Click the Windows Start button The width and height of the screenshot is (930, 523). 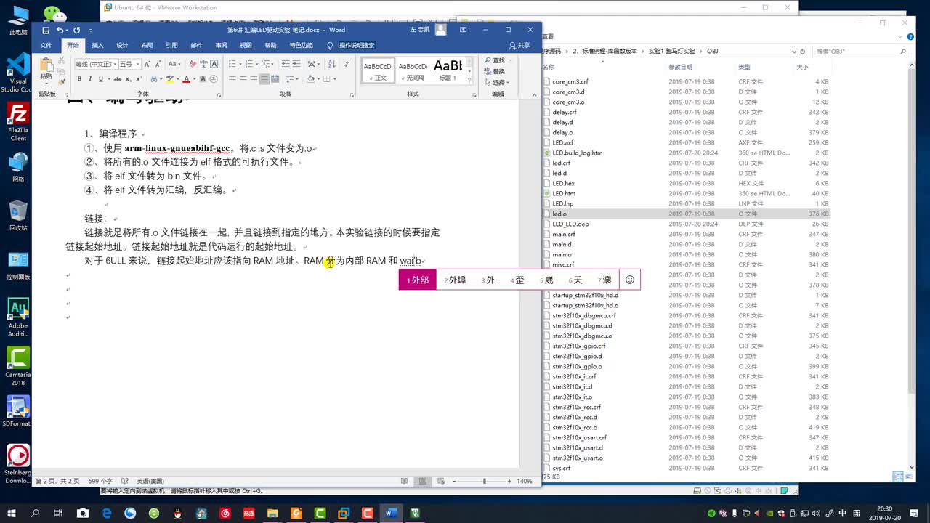point(12,513)
